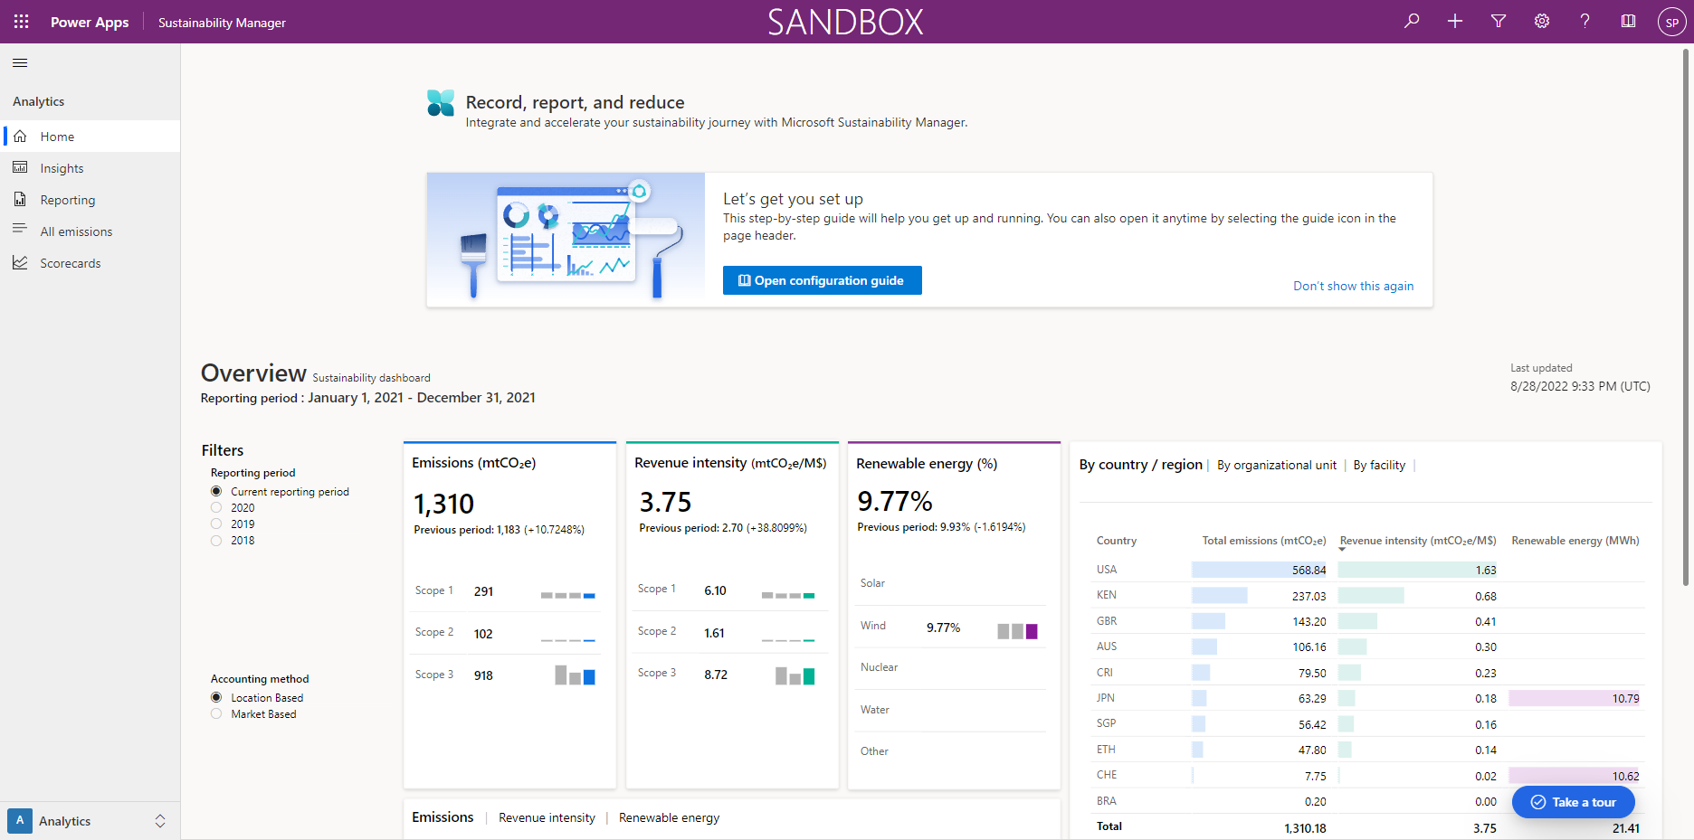Open Home in the navigation
1694x840 pixels.
[90, 137]
